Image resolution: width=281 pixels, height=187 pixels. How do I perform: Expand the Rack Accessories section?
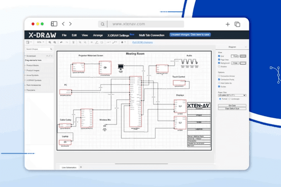coord(33,85)
